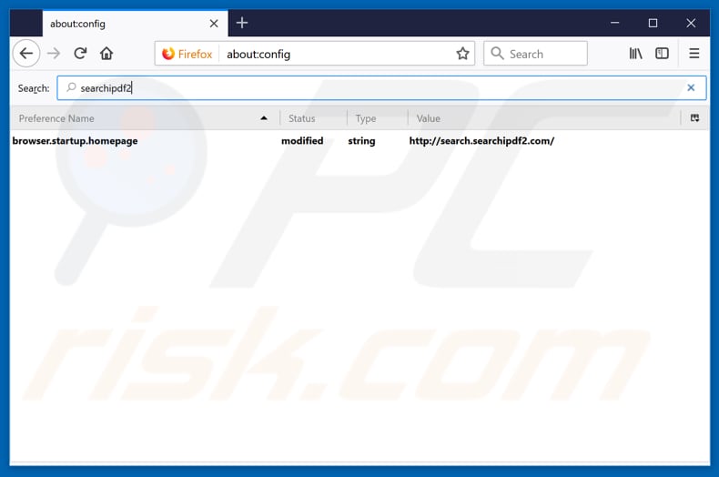Open the Library icon in toolbar
The width and height of the screenshot is (719, 477).
[635, 54]
